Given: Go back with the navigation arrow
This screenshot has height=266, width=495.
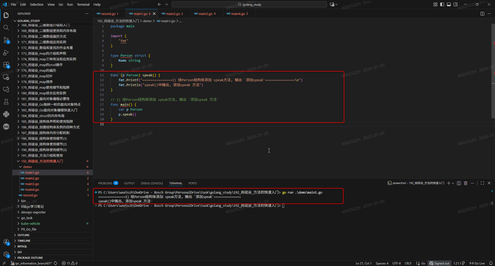Looking at the screenshot, I should (x=159, y=4).
